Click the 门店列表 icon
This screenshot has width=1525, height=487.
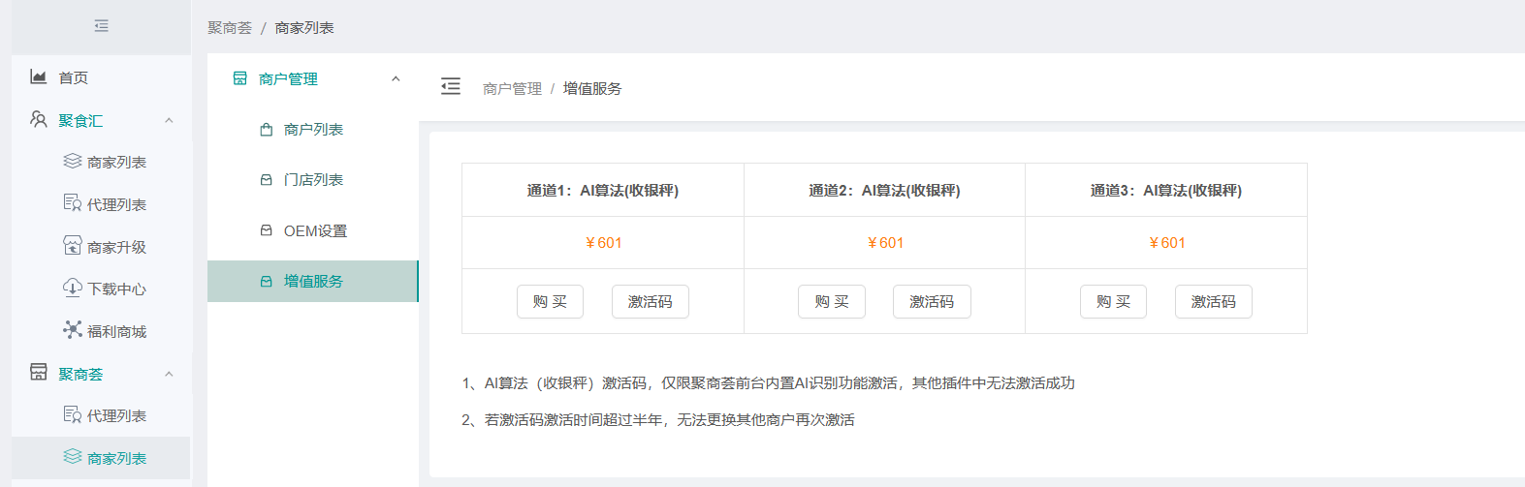[267, 180]
